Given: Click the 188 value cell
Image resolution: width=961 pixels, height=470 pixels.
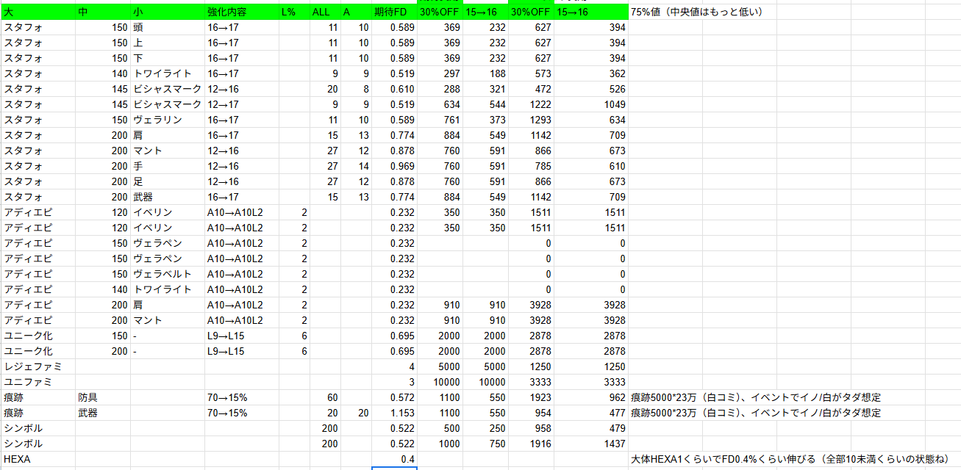Looking at the screenshot, I should point(486,73).
